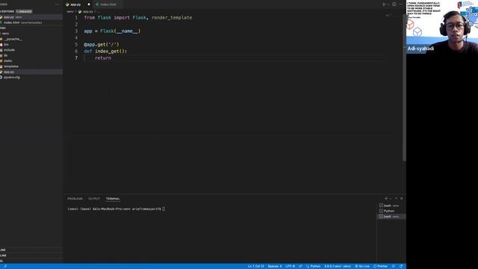This screenshot has height=269, width=478.
Task: Click the venv breadcrumb segment
Action: click(x=70, y=12)
